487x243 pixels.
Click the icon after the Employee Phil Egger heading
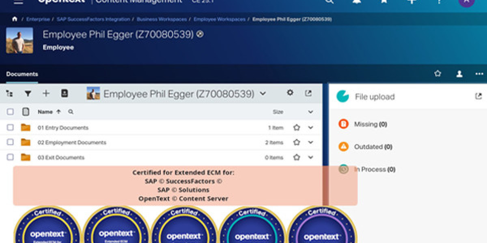coord(200,34)
